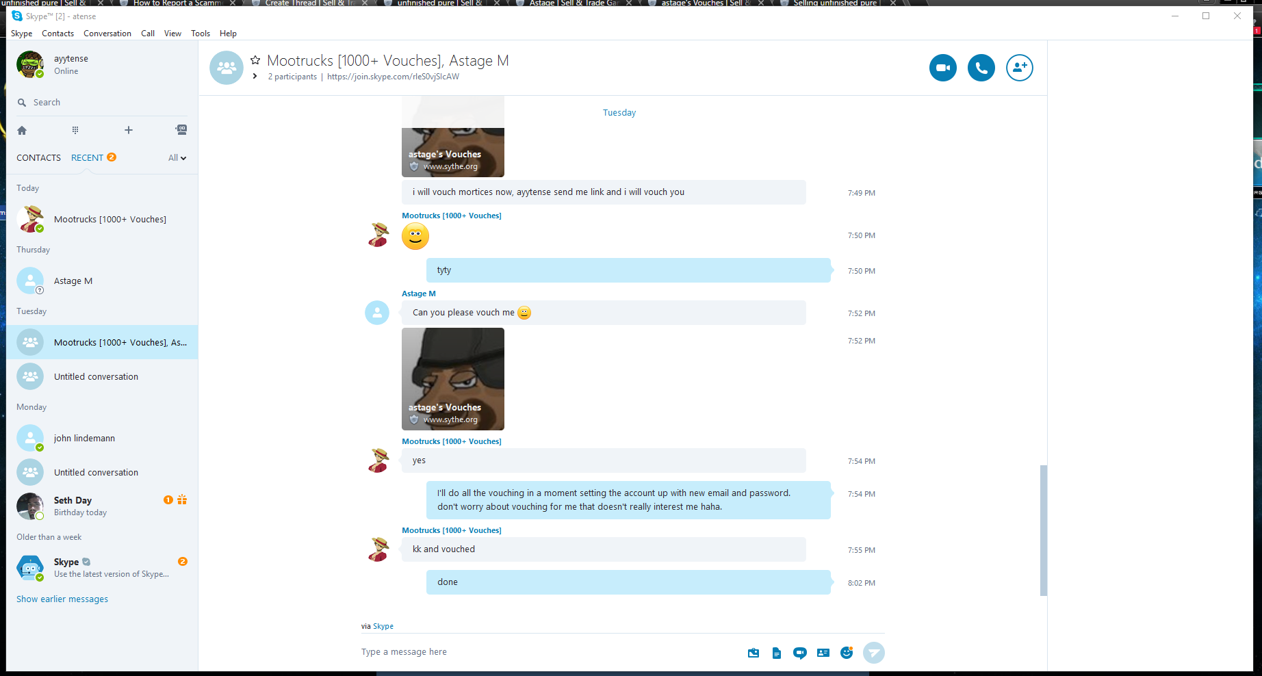Open the join.skype.com conversation link
1262x676 pixels.
[393, 77]
